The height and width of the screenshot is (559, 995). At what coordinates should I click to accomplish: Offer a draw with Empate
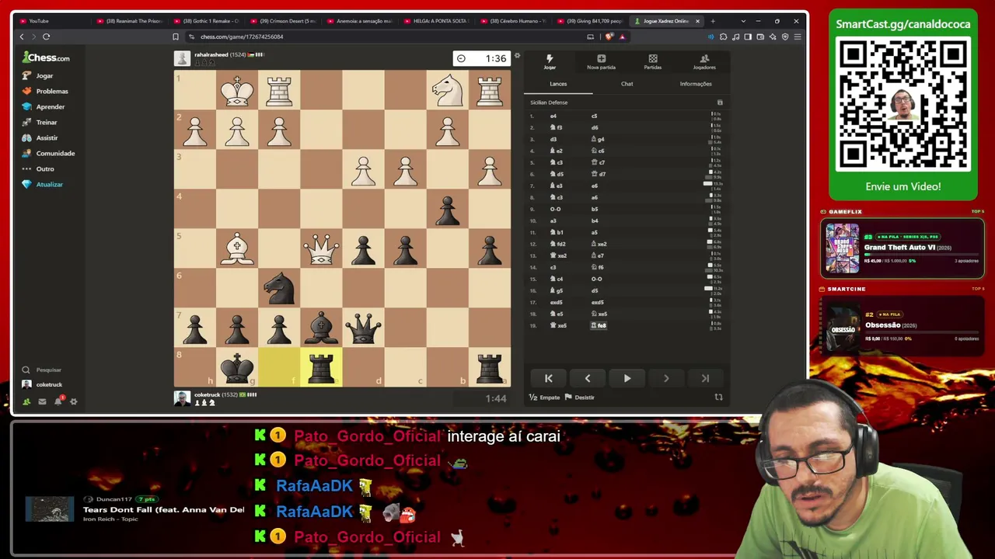point(545,398)
